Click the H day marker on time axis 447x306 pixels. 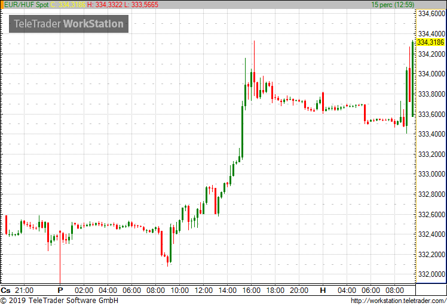point(323,290)
